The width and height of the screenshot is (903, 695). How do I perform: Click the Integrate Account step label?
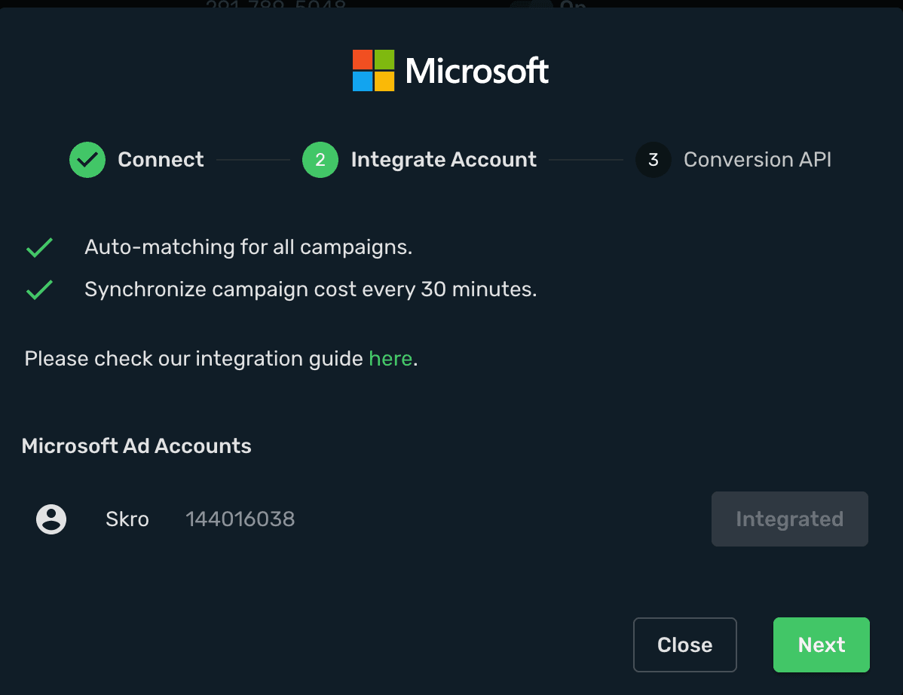click(443, 160)
